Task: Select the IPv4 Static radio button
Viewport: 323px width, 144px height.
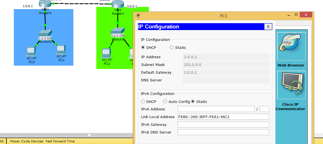Action: click(172, 47)
